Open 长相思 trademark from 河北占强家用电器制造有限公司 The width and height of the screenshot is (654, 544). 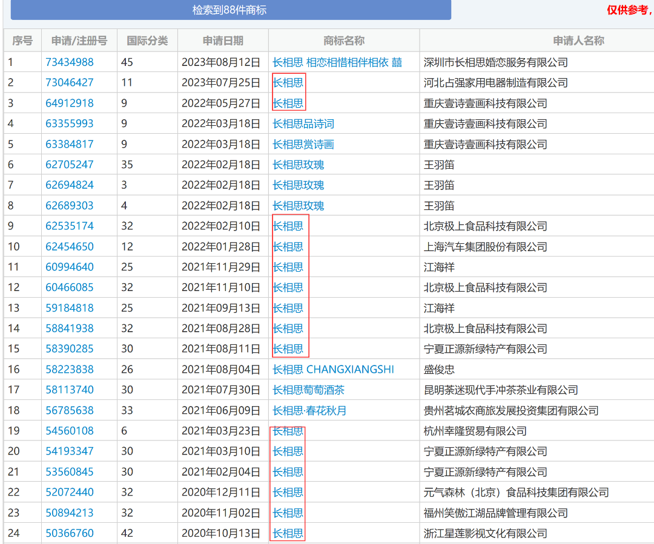click(x=288, y=82)
